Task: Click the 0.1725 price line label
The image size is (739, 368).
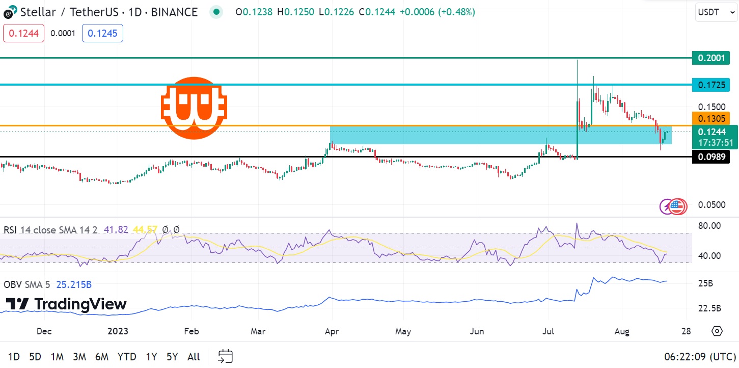Action: pos(711,85)
